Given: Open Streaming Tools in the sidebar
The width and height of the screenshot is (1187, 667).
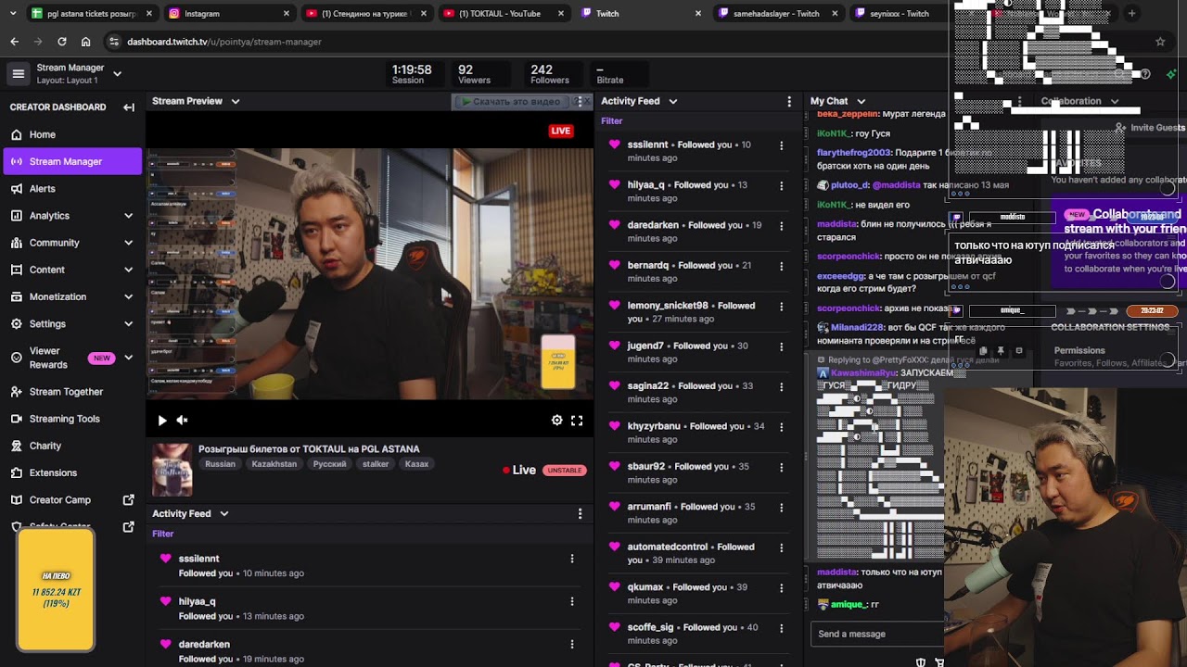Looking at the screenshot, I should [x=72, y=419].
